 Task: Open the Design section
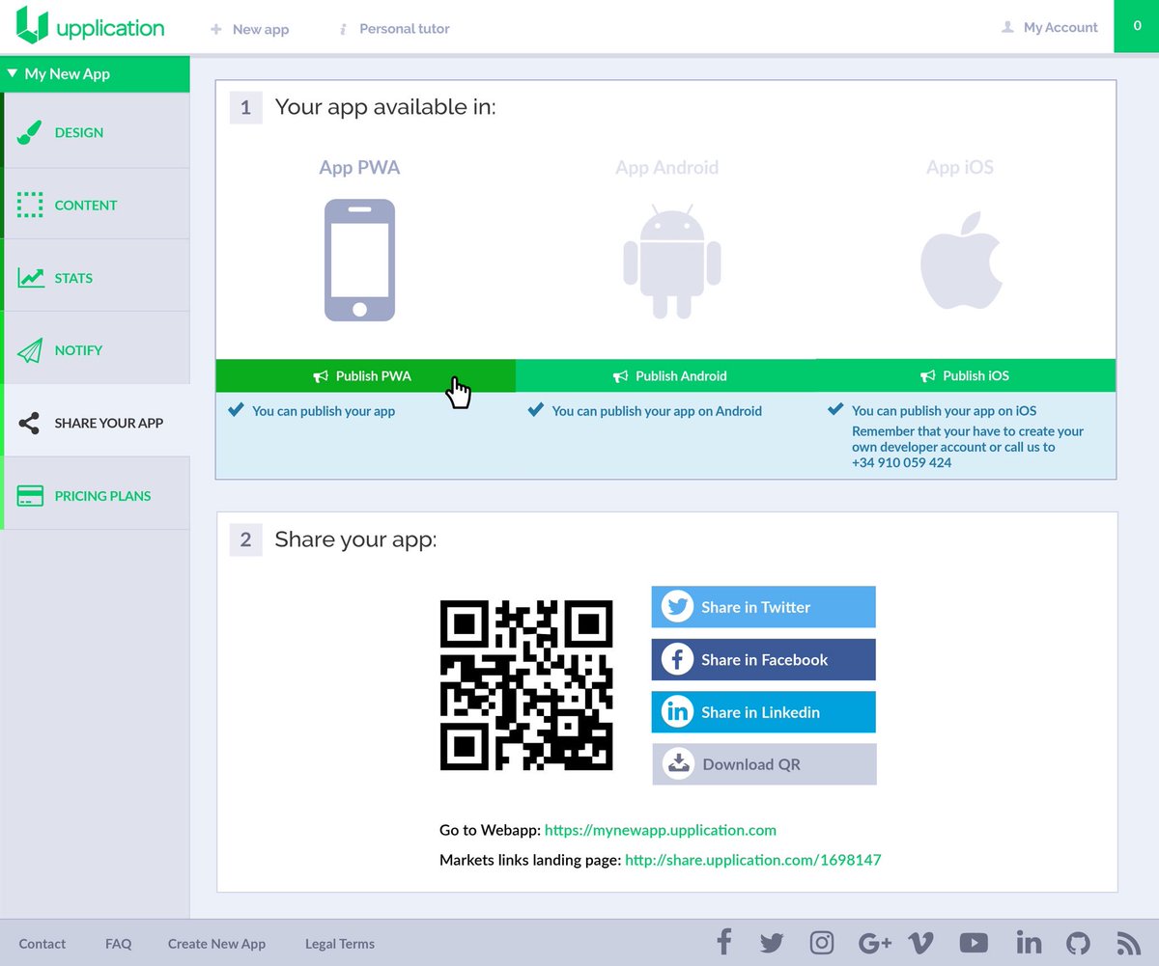pos(97,132)
